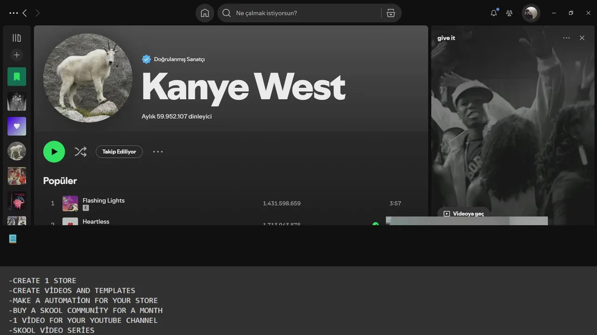
Task: Open more options dots in 'give it' panel
Action: pyautogui.click(x=566, y=38)
